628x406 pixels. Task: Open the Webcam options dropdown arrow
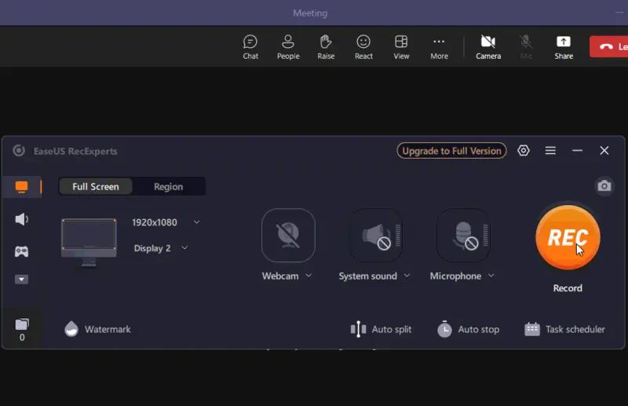[x=309, y=276]
